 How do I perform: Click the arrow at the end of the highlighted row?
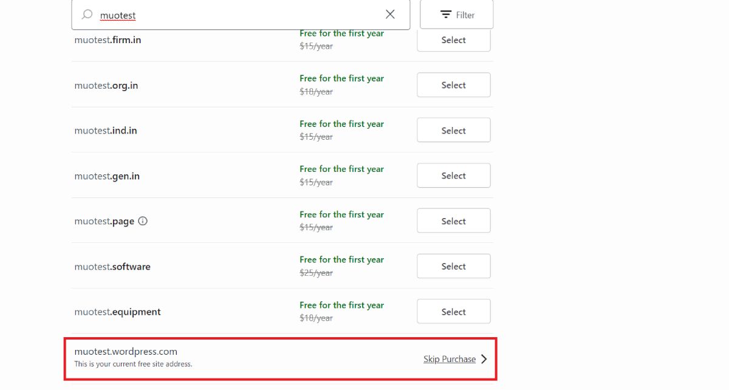(x=483, y=359)
